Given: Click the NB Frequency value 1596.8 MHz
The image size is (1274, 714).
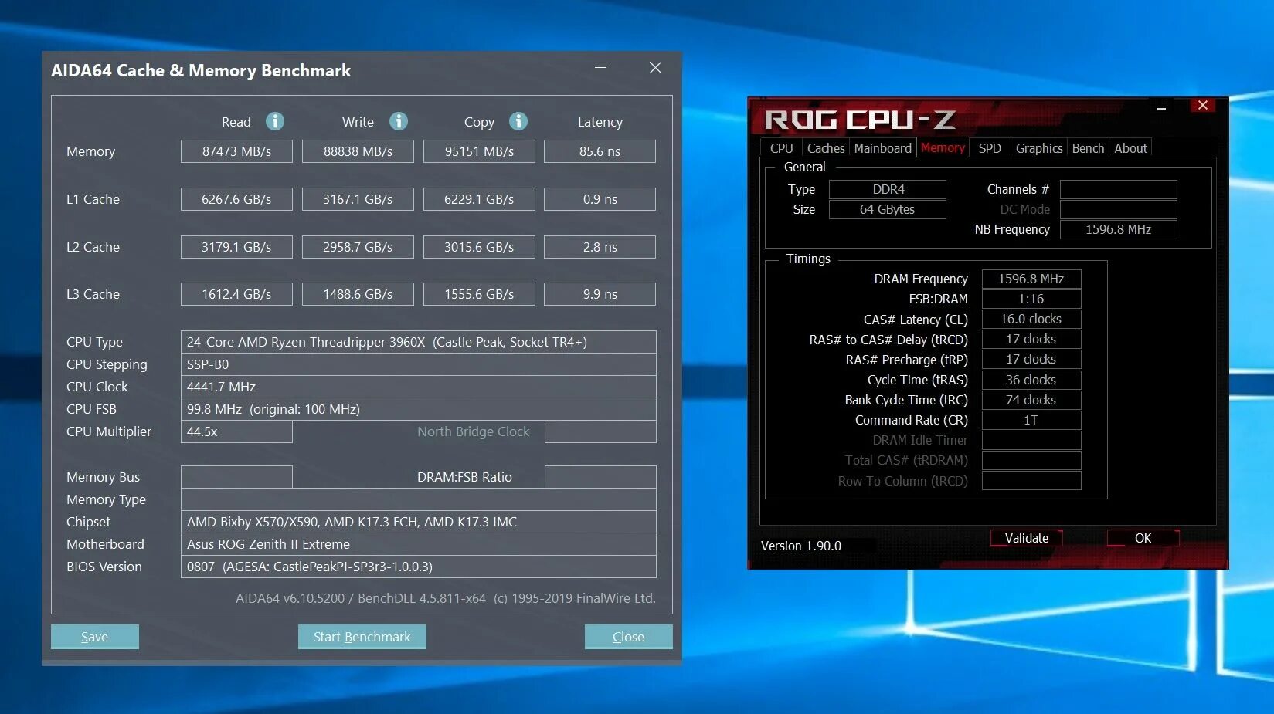Looking at the screenshot, I should pyautogui.click(x=1118, y=229).
